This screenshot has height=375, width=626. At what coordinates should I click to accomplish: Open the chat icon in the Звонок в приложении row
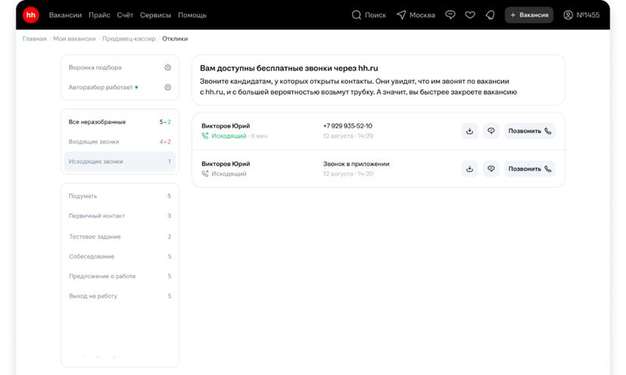pyautogui.click(x=491, y=169)
